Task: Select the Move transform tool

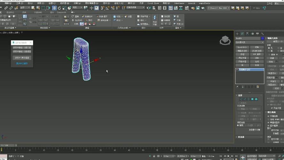Action: click(x=54, y=8)
